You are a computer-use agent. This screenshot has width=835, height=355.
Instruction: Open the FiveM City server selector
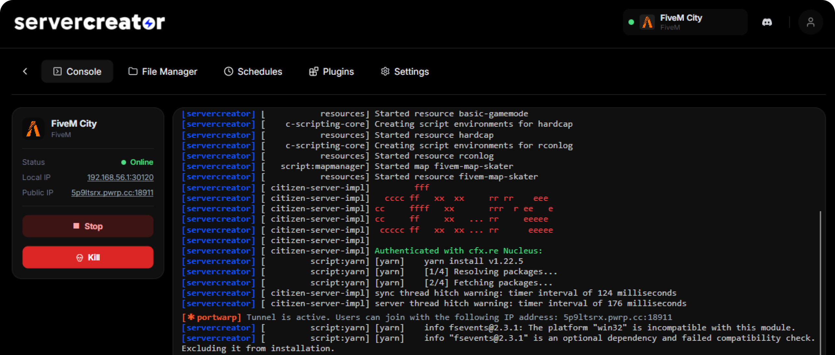coord(685,22)
